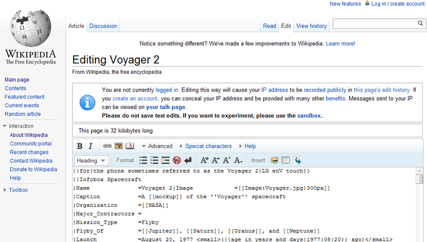
Task: Follow the Learn more! link
Action: (341, 44)
